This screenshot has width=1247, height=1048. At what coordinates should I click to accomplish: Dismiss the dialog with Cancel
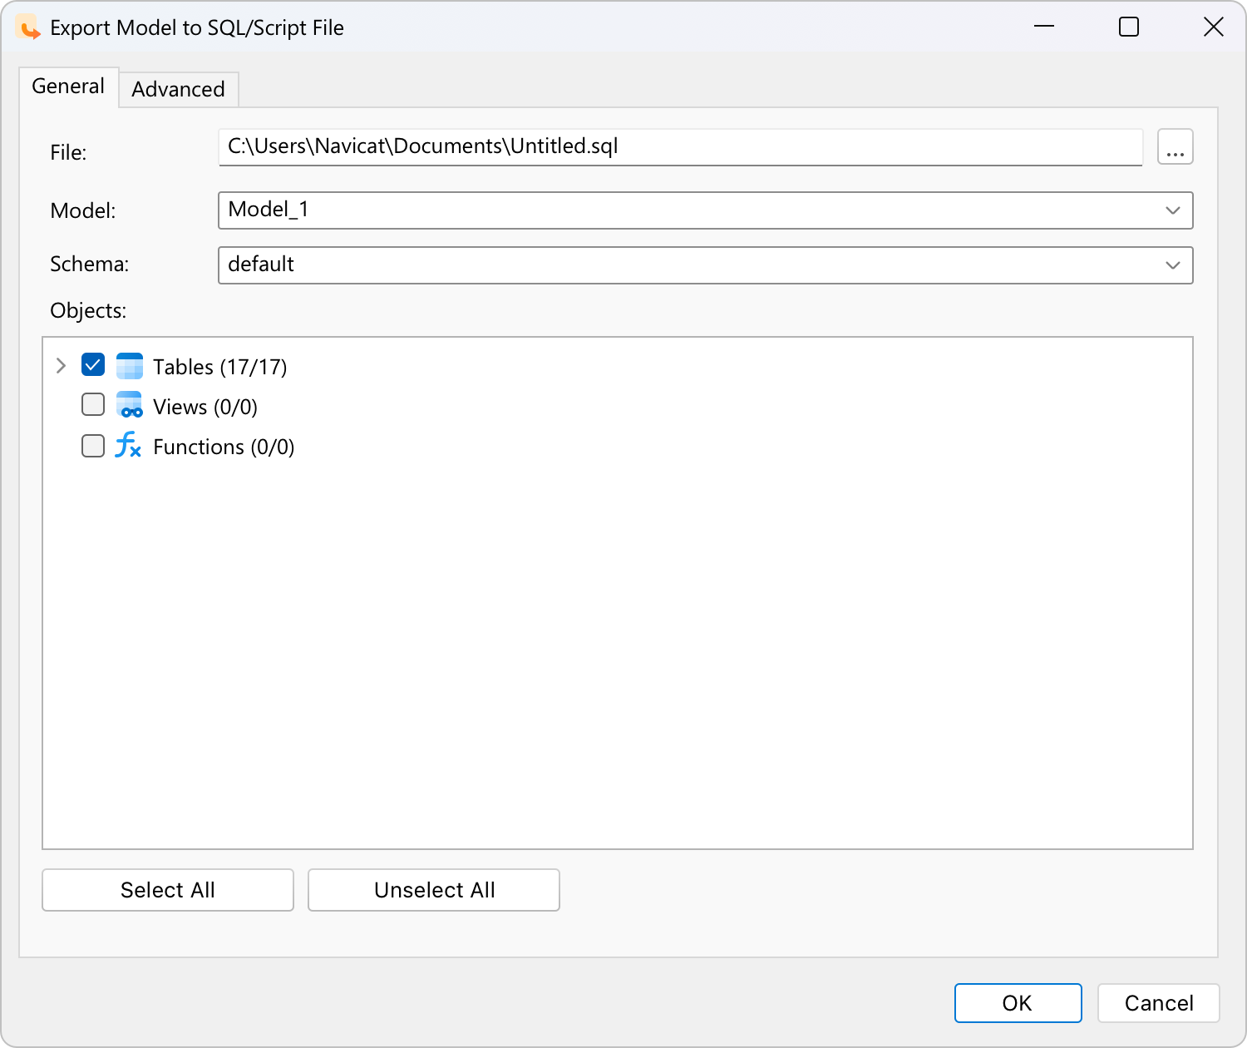[1158, 1003]
